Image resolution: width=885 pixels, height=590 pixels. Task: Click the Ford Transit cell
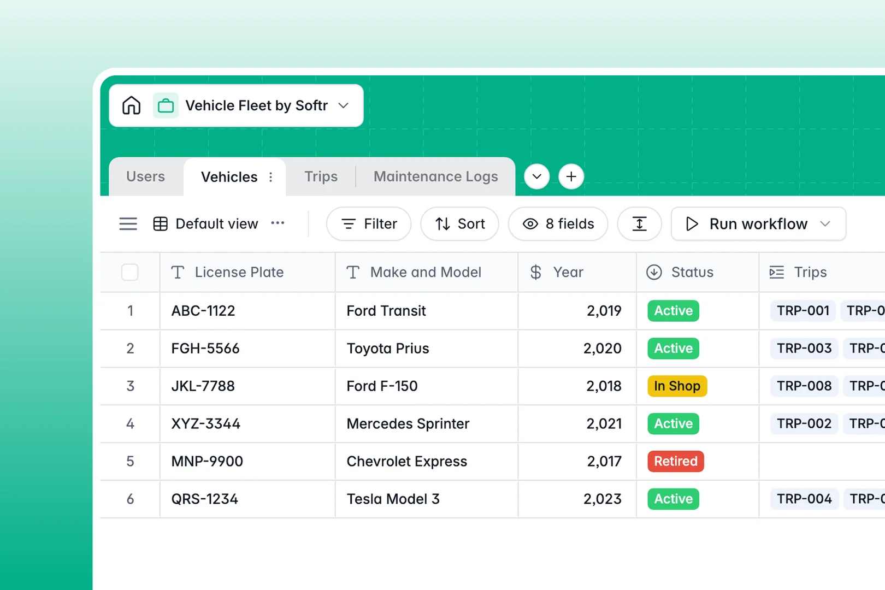coord(427,311)
